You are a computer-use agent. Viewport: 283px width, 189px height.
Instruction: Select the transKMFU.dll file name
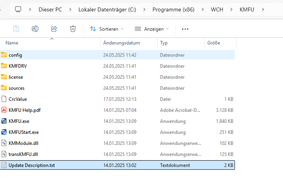point(23,154)
